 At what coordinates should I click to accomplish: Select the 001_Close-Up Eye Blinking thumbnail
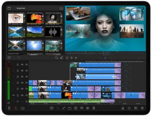[16, 18]
